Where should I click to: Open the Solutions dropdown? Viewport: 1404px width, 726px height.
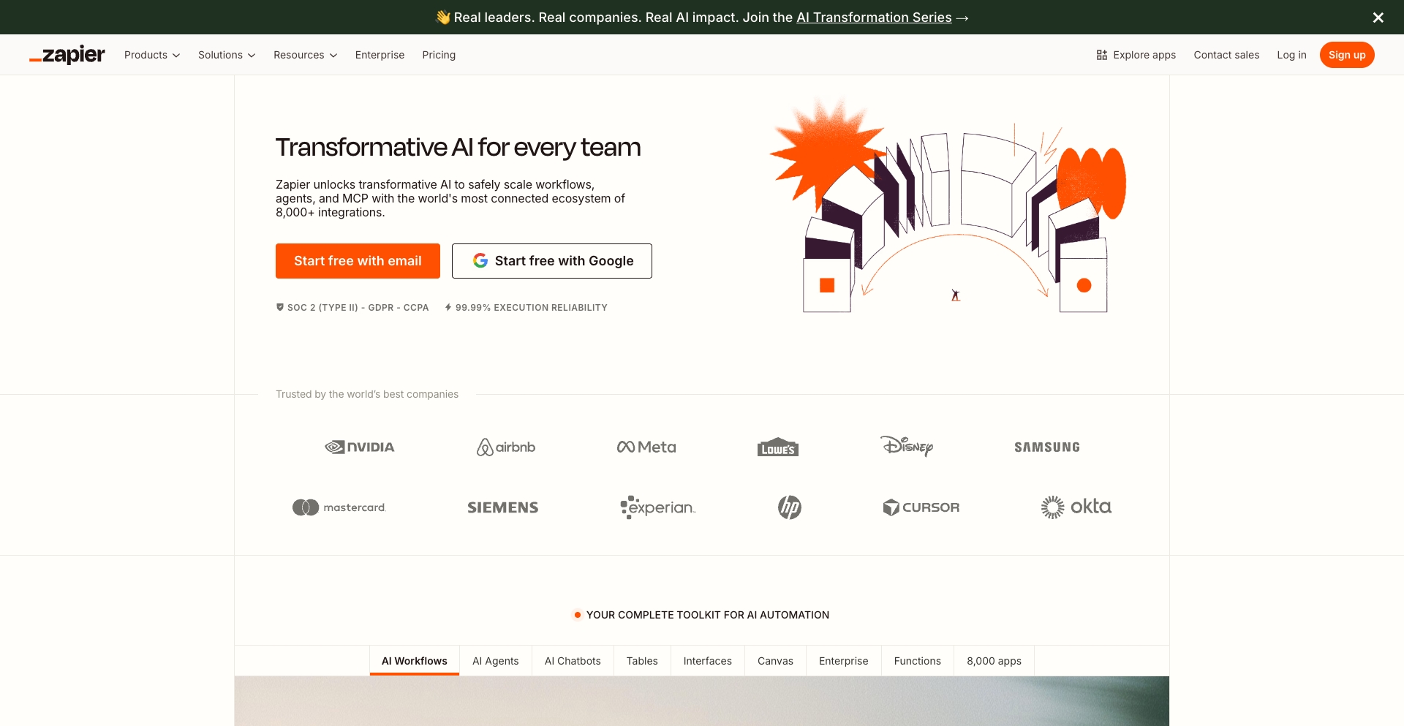pyautogui.click(x=227, y=55)
